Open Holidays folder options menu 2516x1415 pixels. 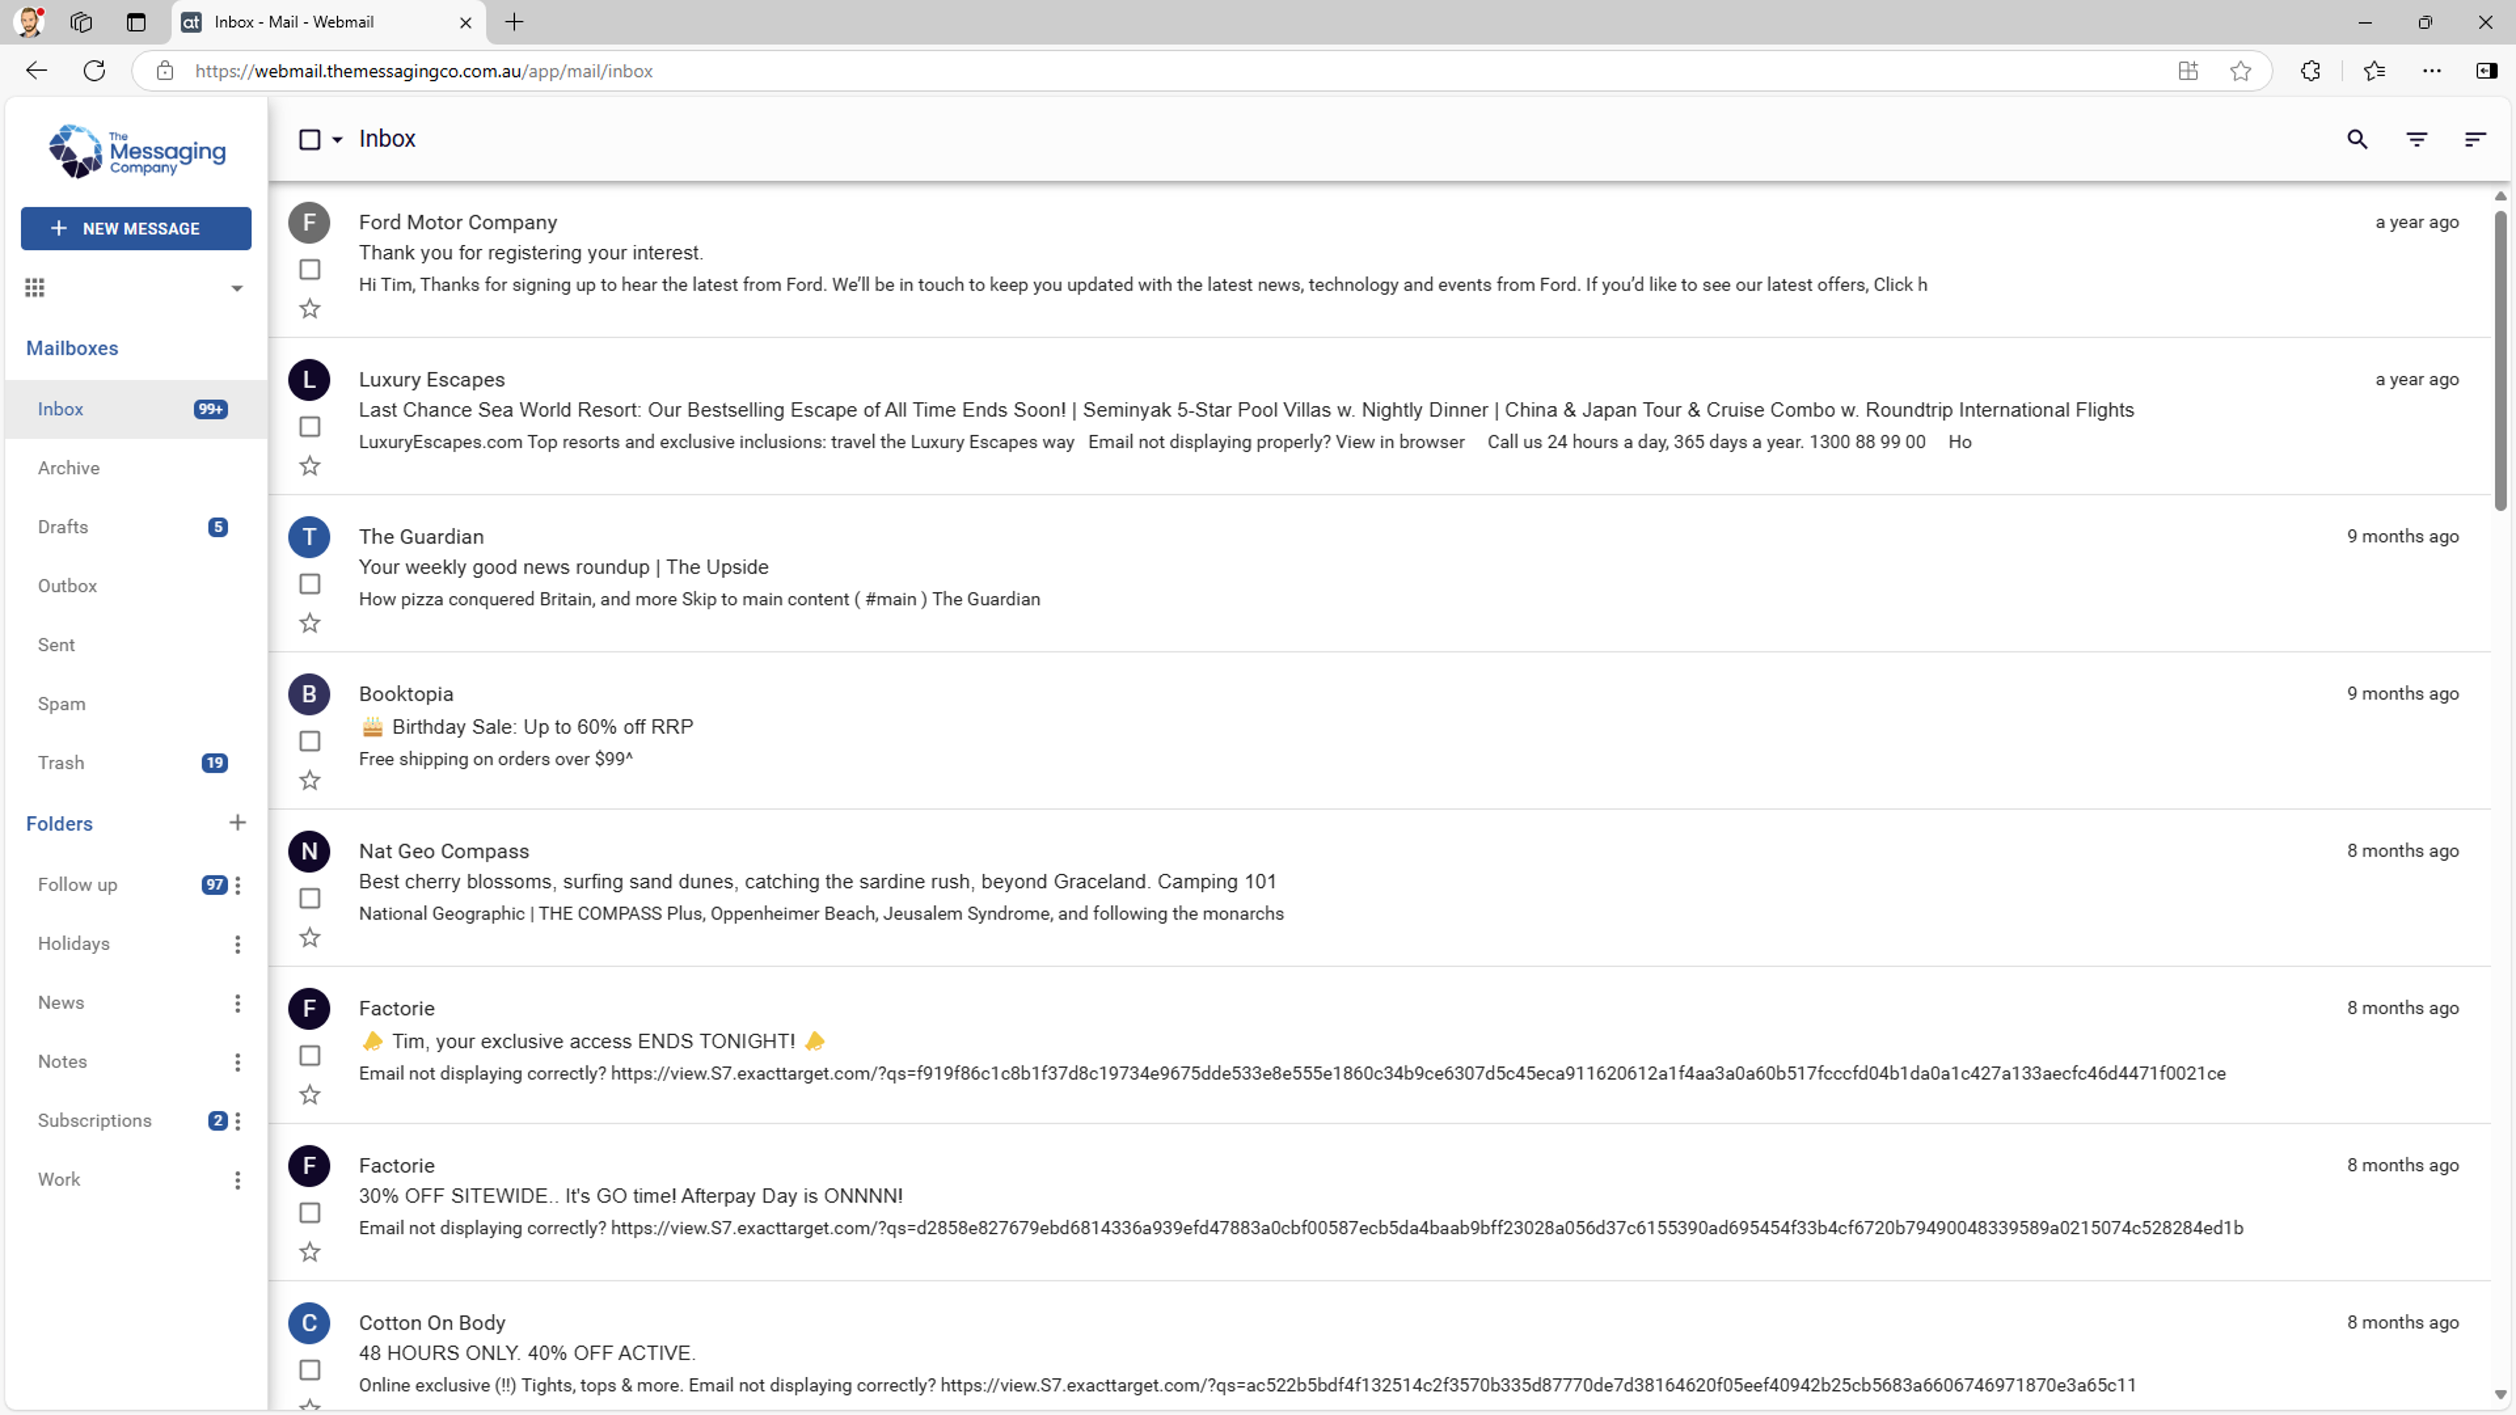[x=237, y=944]
